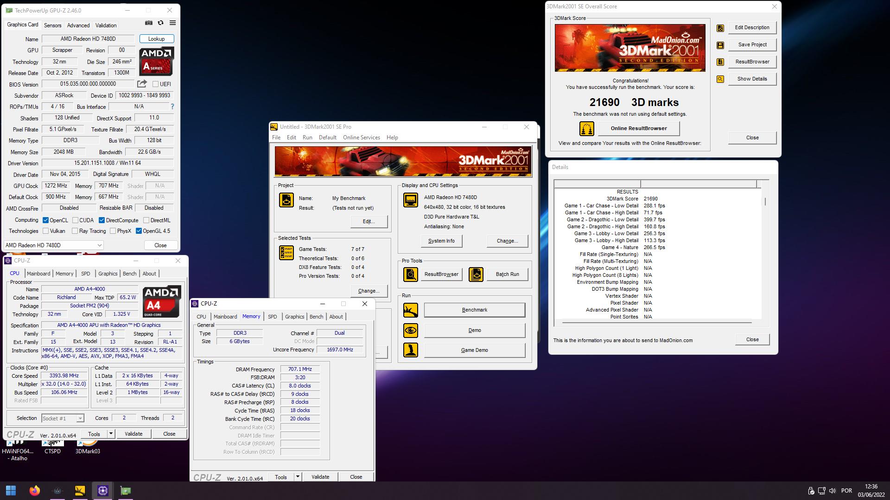Click the Bus Interface question mark icon
The width and height of the screenshot is (890, 500).
(x=172, y=106)
